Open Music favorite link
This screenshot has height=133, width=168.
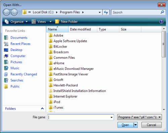[x=15, y=68]
